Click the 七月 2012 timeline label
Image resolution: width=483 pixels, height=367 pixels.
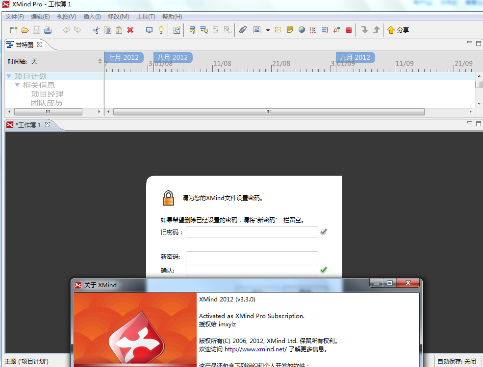124,57
